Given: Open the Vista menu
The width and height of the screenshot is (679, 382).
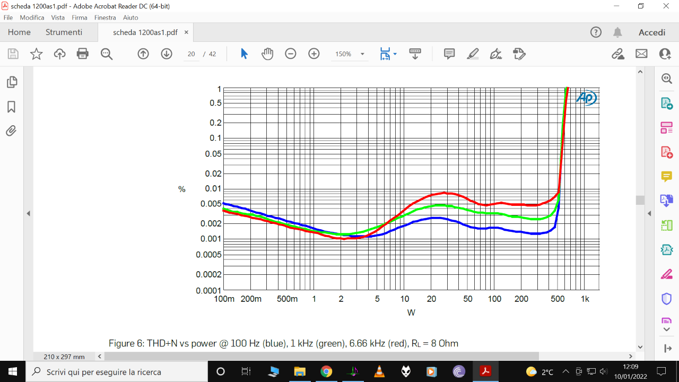Looking at the screenshot, I should click(58, 18).
